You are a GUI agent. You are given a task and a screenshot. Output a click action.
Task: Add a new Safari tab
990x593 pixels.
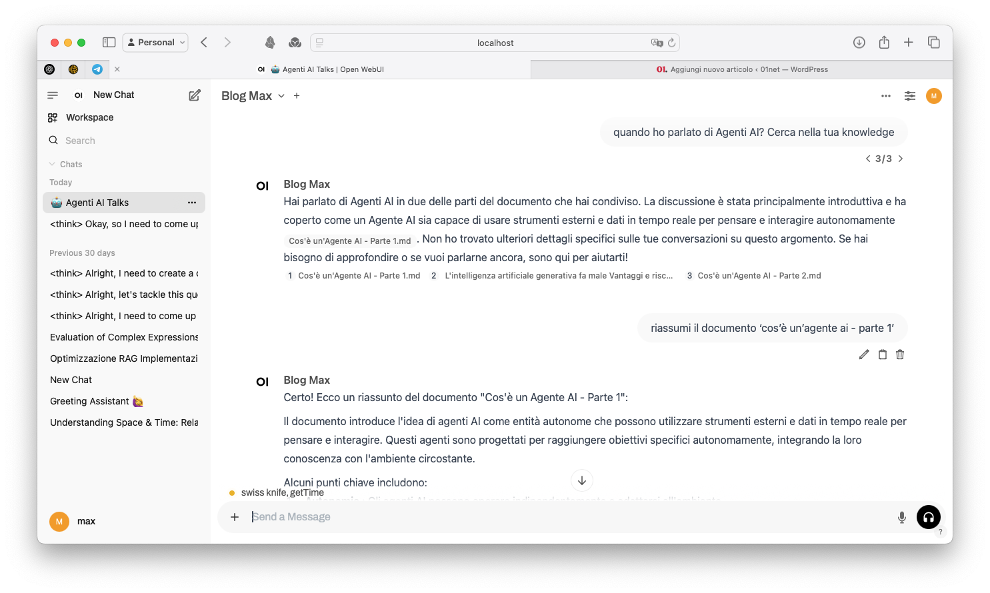(909, 43)
